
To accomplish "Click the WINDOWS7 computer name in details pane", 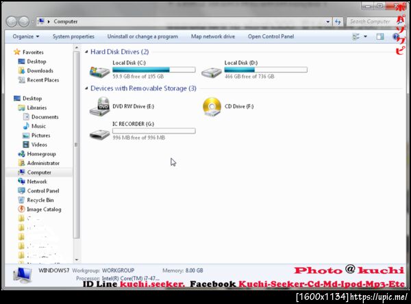I will [x=53, y=270].
